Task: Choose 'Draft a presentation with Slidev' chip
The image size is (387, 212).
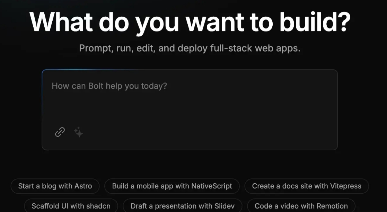Action: coord(182,206)
